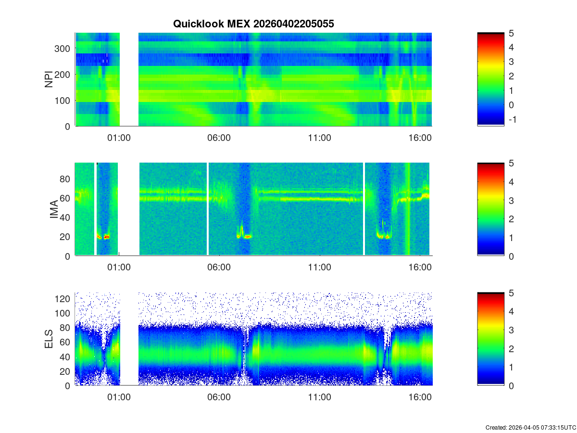Click the white data gap in NPI spectrogram
The height and width of the screenshot is (433, 577).
pos(129,79)
